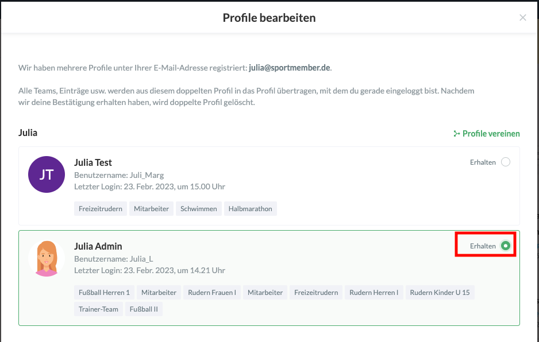Screen dimensions: 539x342
Task: Click the julia@sportmember.de email address
Action: pos(289,68)
